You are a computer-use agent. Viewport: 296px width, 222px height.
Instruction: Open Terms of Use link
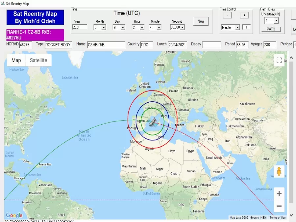pos(278,217)
